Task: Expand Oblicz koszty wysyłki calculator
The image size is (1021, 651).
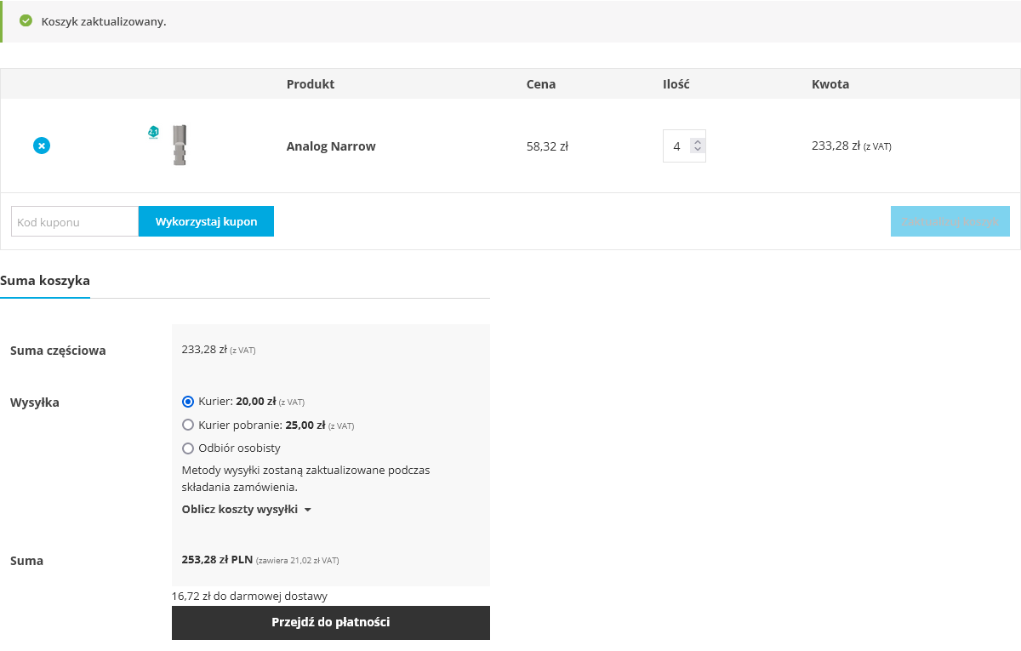Action: pos(247,509)
